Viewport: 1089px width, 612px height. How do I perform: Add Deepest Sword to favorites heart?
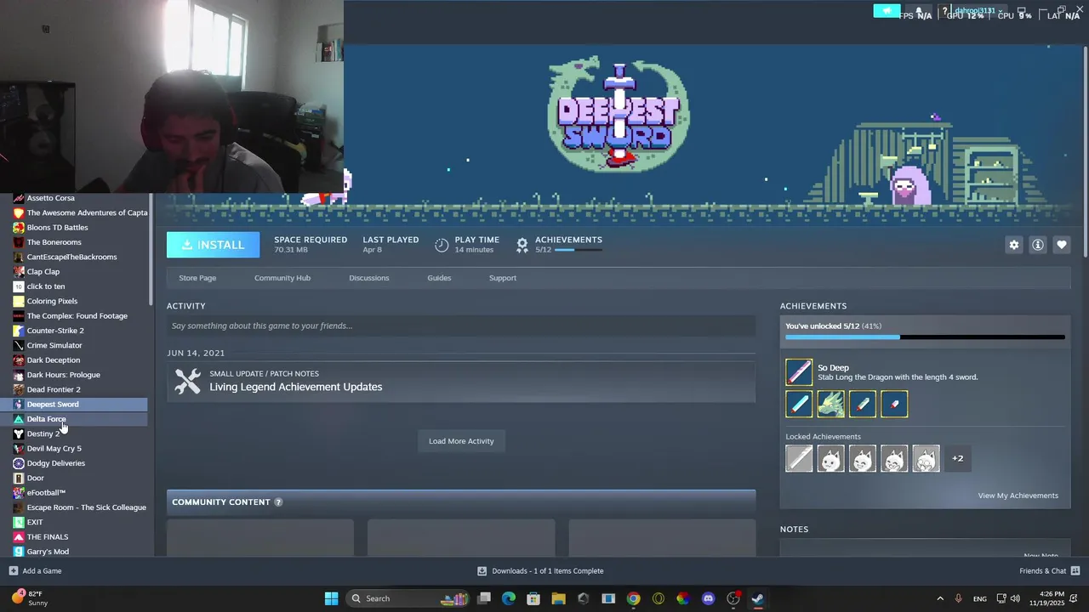point(1062,245)
